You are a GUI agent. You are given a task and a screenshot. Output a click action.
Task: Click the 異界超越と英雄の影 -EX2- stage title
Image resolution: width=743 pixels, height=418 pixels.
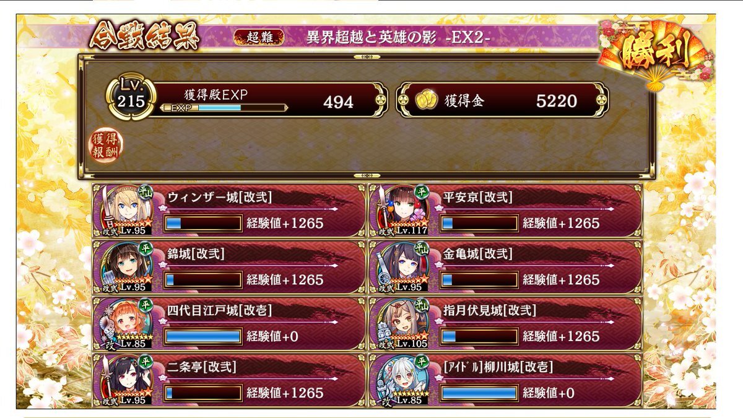coord(399,37)
